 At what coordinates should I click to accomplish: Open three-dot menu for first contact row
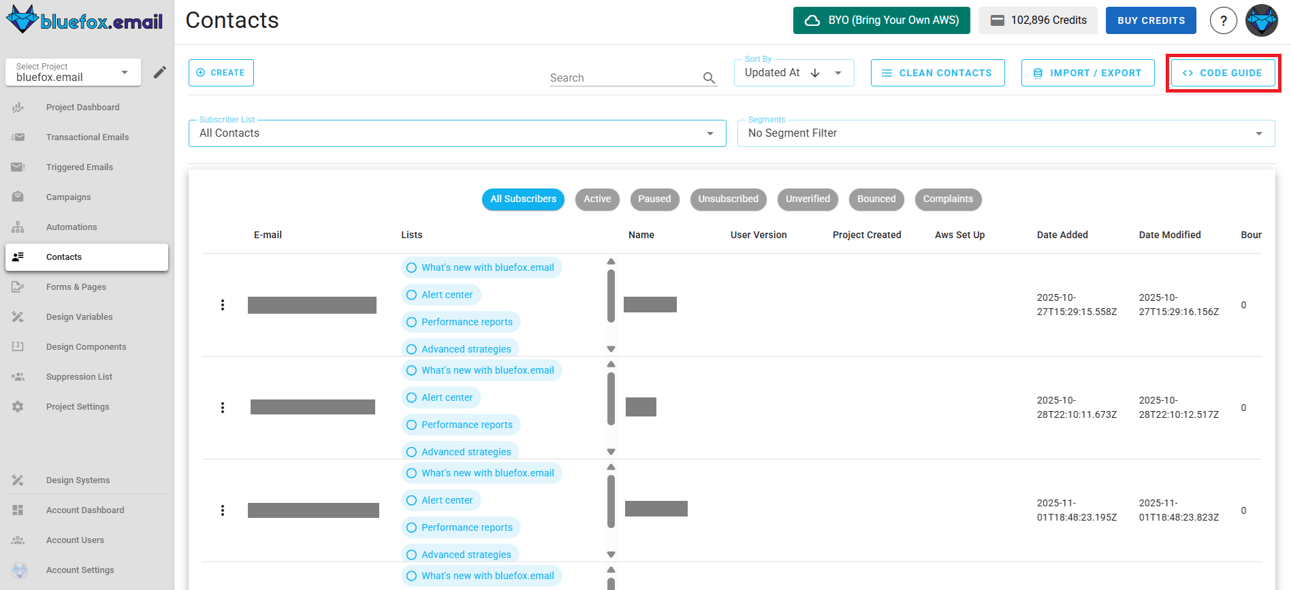223,305
